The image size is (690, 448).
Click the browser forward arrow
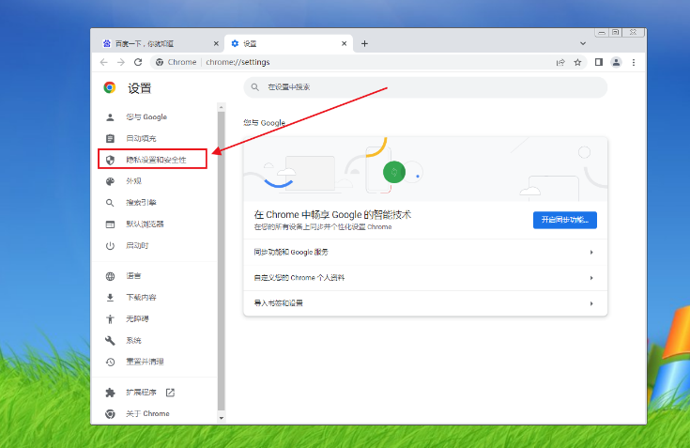point(121,62)
